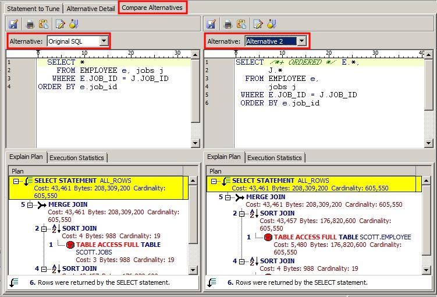Show Execution Statistics tab in left pane
The height and width of the screenshot is (297, 437).
point(77,158)
